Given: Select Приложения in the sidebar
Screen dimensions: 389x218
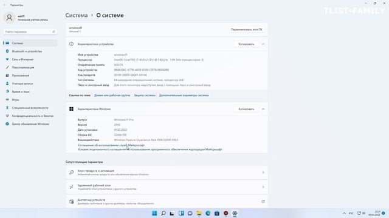Looking at the screenshot, I should tap(30, 75).
